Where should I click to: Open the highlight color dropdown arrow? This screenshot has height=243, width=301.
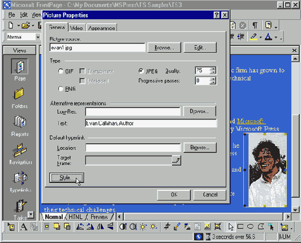(x=260, y=37)
